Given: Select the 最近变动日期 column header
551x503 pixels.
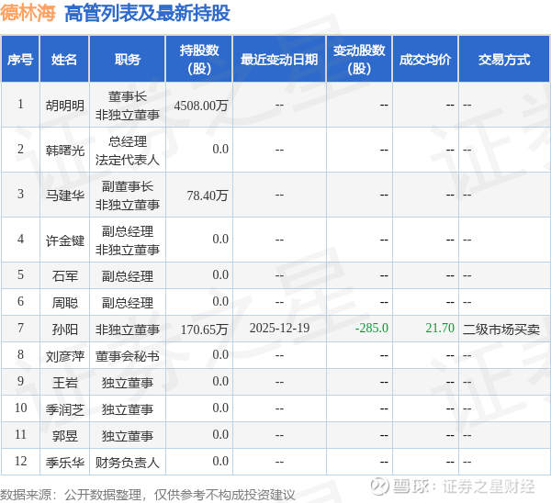Looking at the screenshot, I should 279,59.
